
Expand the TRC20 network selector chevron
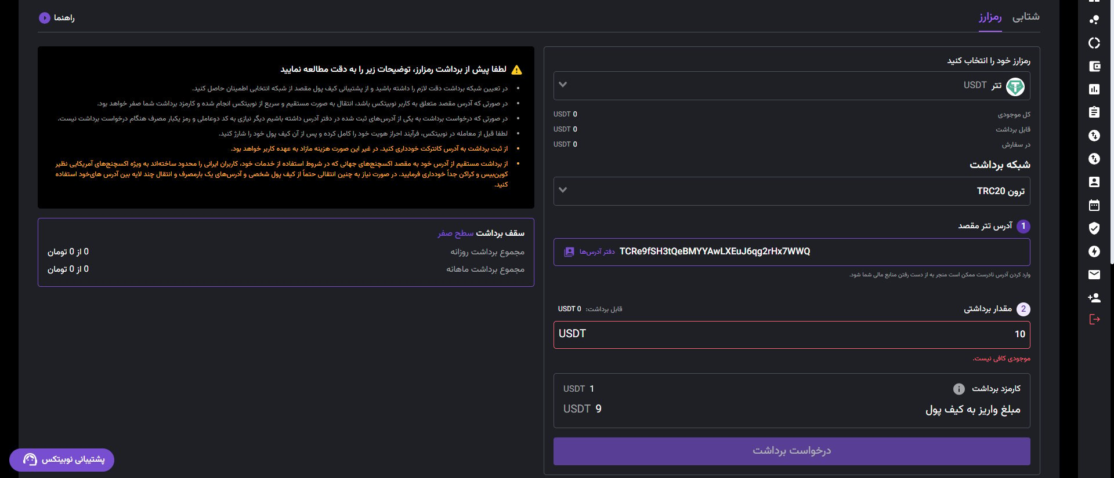(563, 190)
